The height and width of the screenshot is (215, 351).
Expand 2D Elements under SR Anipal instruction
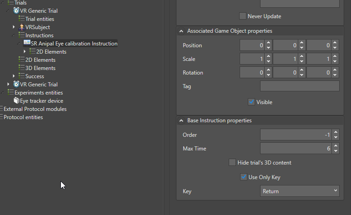pos(25,52)
